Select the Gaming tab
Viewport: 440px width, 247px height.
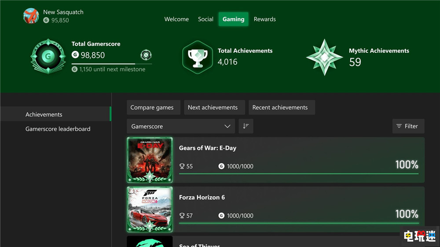[234, 19]
